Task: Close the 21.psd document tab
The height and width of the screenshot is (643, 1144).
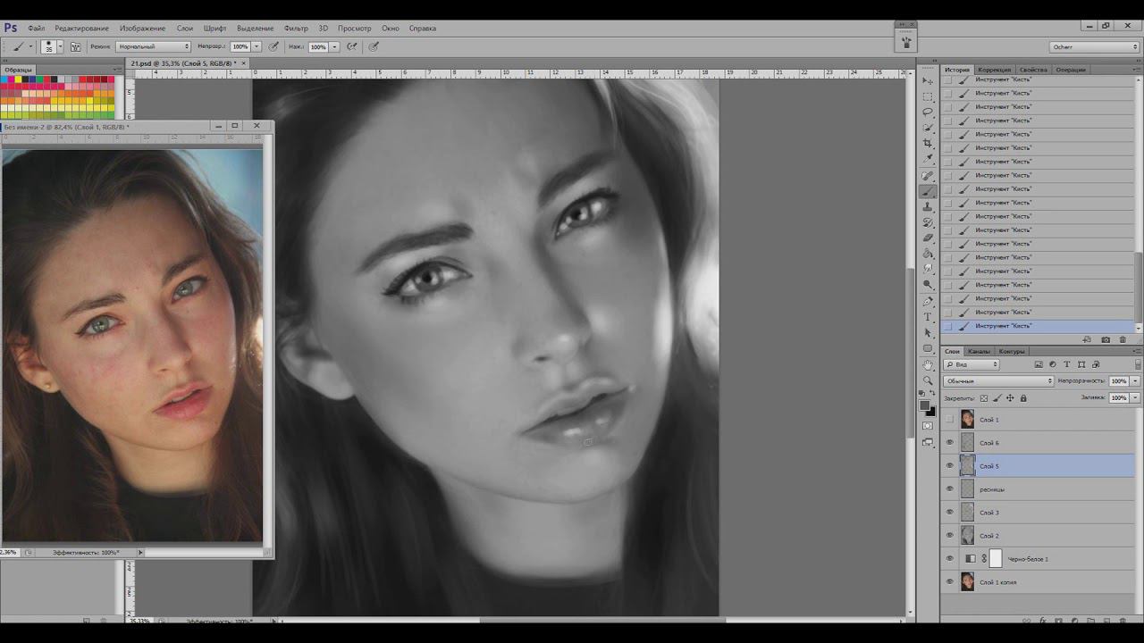Action: [x=244, y=63]
